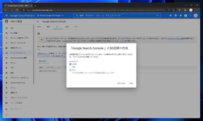Viewport: 203px width, 121px height.
Task: Switch to the 詳細 tab
Action: [x=39, y=27]
